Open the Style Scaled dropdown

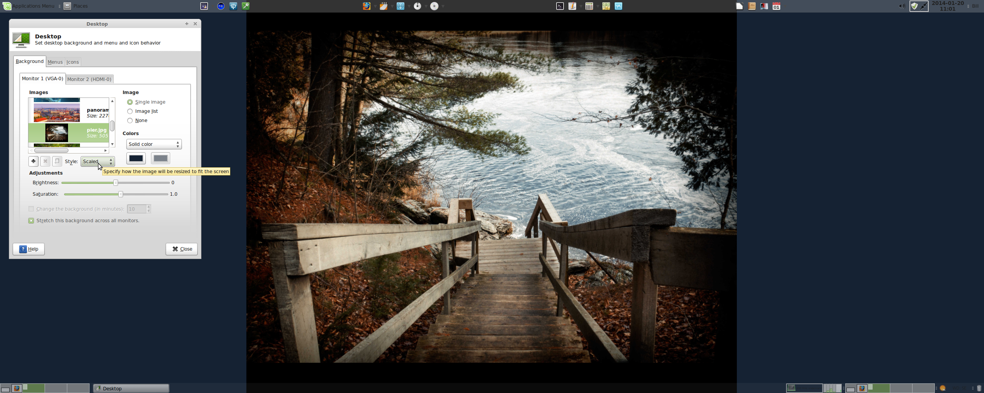click(x=98, y=162)
